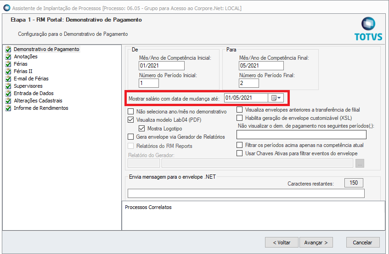The height and width of the screenshot is (254, 389).
Task: Click the app icon in the title bar
Action: pyautogui.click(x=7, y=8)
